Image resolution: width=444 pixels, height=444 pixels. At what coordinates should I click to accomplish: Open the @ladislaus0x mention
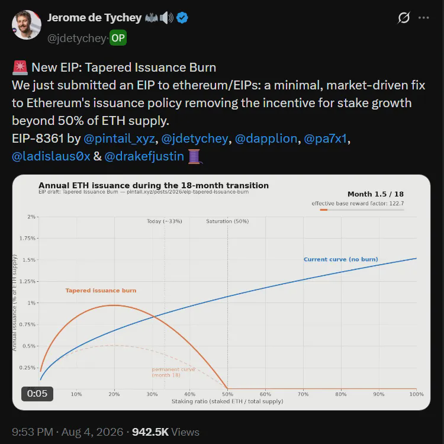[x=51, y=157]
